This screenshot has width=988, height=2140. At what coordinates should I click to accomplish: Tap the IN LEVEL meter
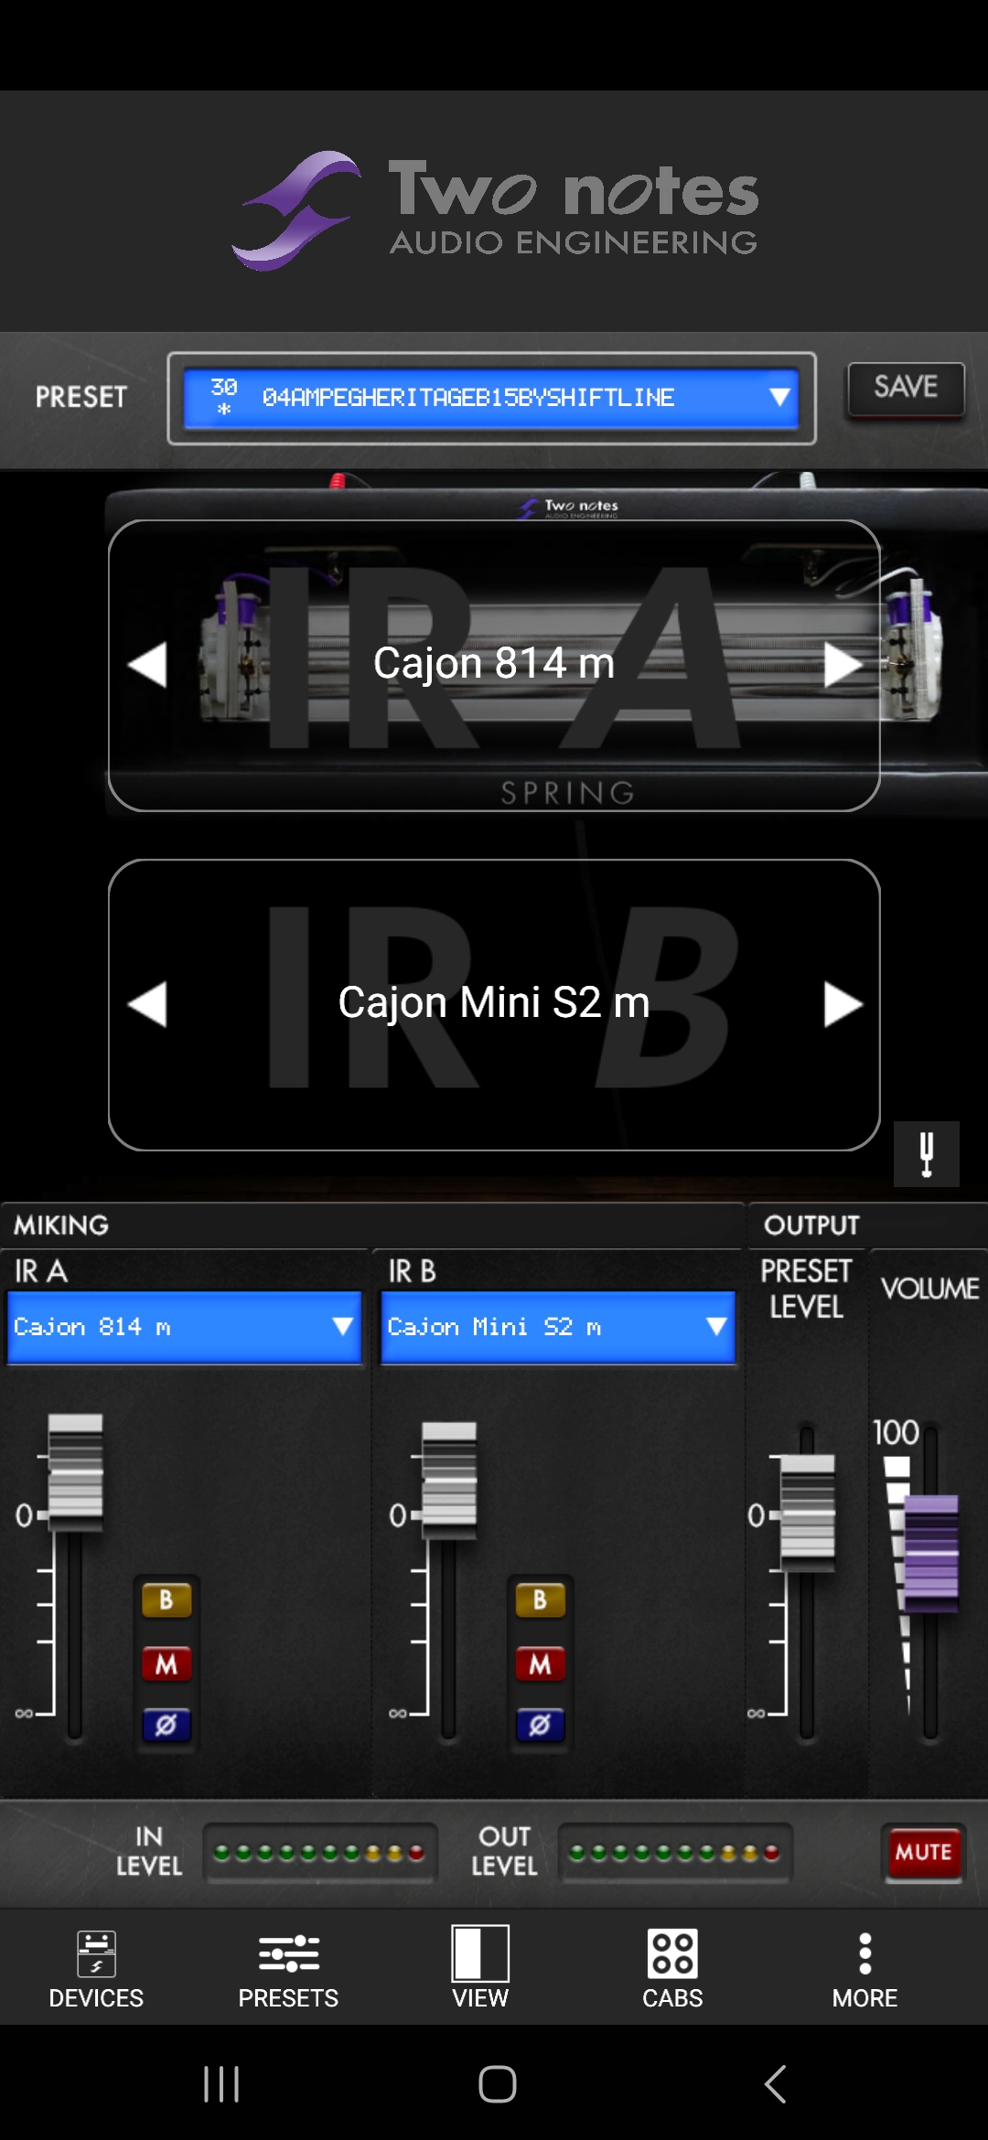point(319,1853)
